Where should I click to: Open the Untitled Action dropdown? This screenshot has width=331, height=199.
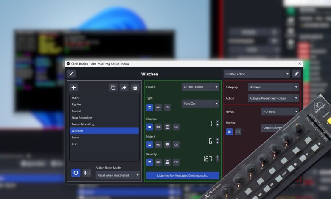click(x=257, y=74)
